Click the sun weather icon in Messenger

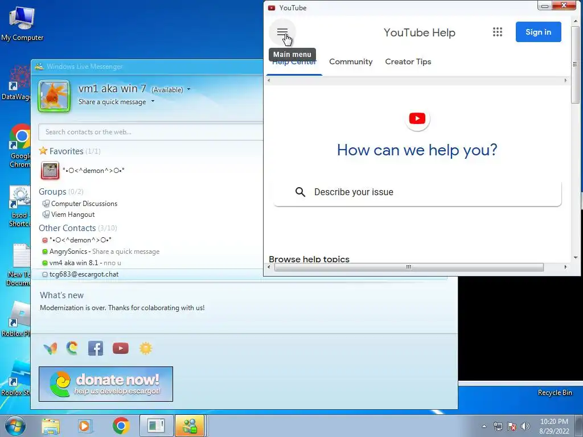(x=145, y=348)
